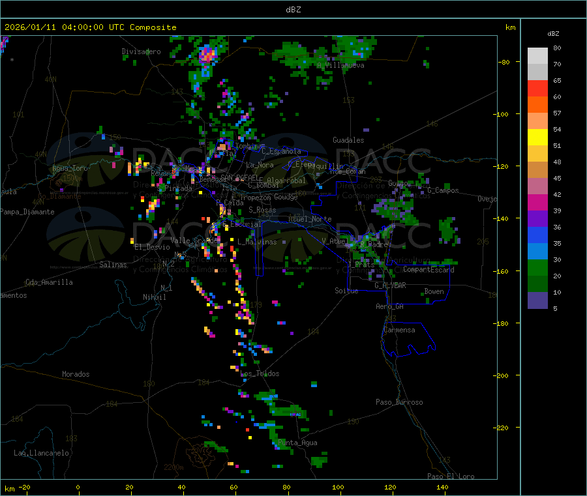The height and width of the screenshot is (496, 587).
Task: Click the Bowen map label
Action: pyautogui.click(x=434, y=291)
